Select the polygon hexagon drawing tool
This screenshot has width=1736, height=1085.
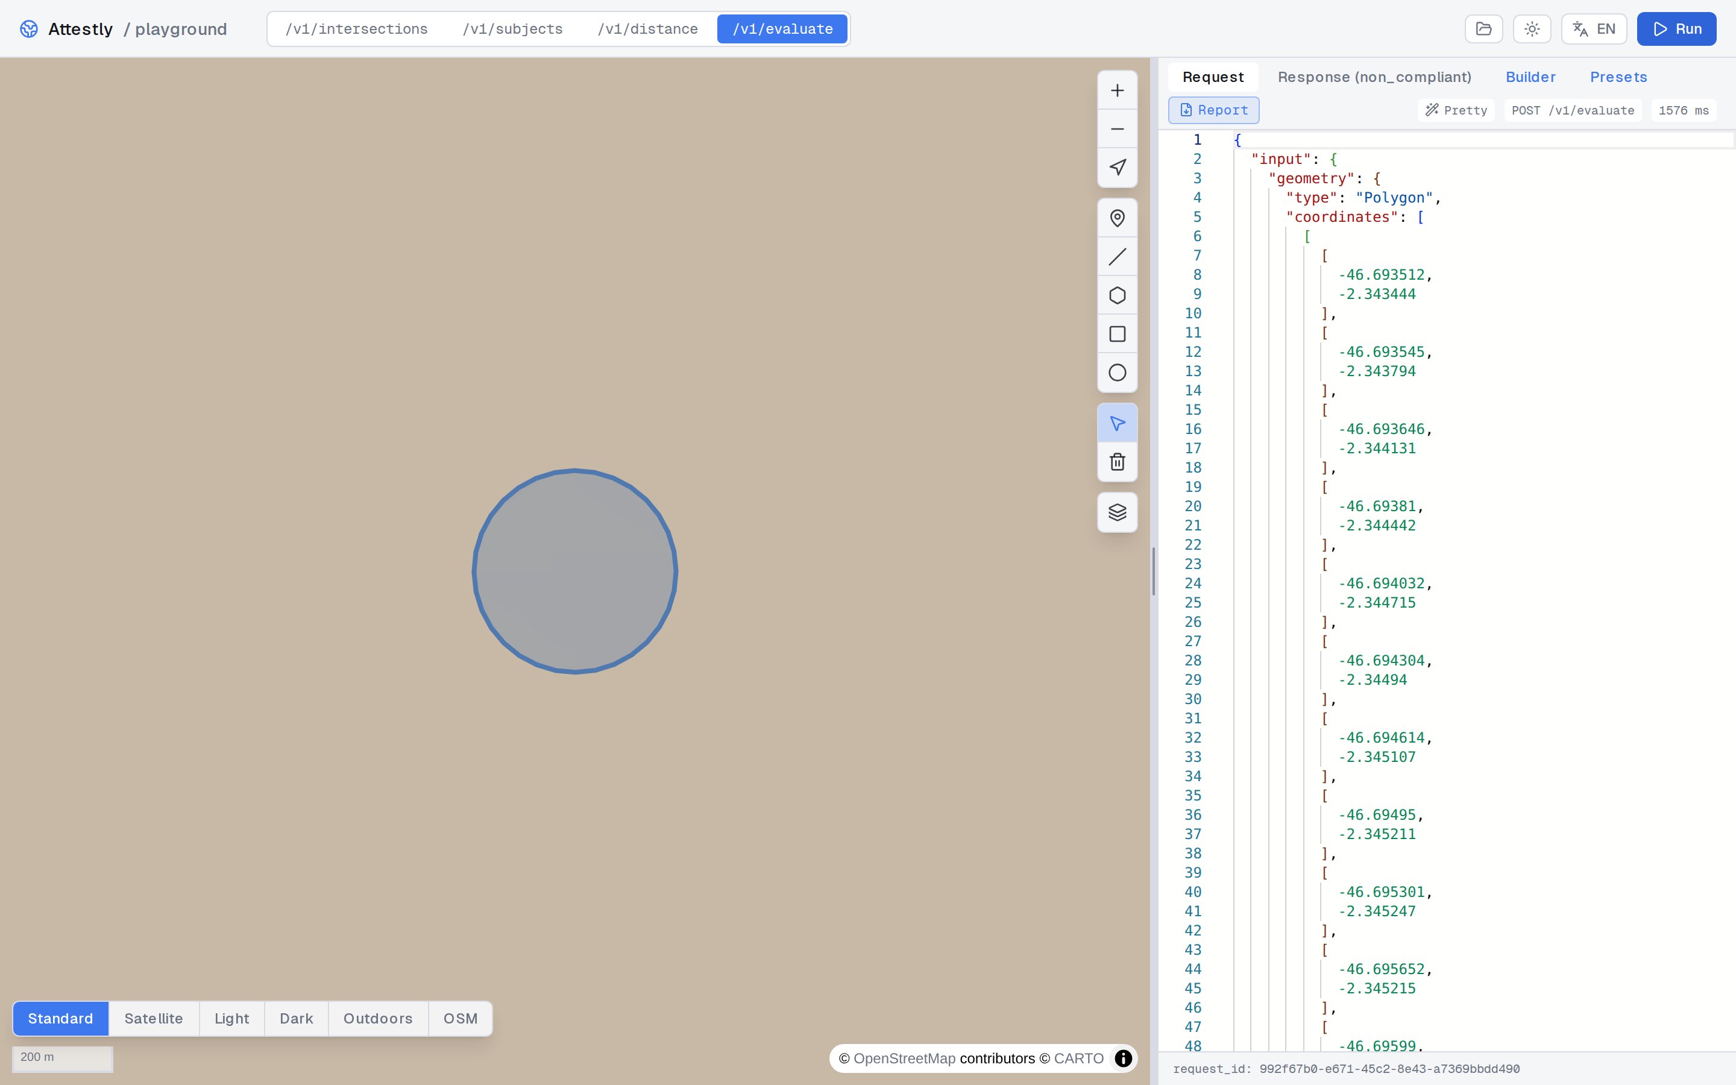[1117, 295]
